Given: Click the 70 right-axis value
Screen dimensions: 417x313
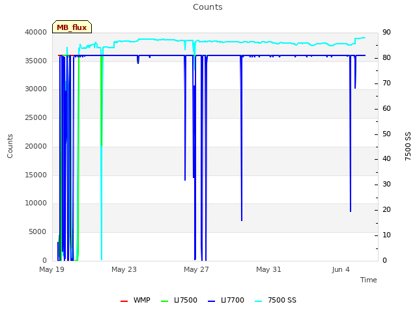Looking at the screenshot, I should (x=386, y=83).
